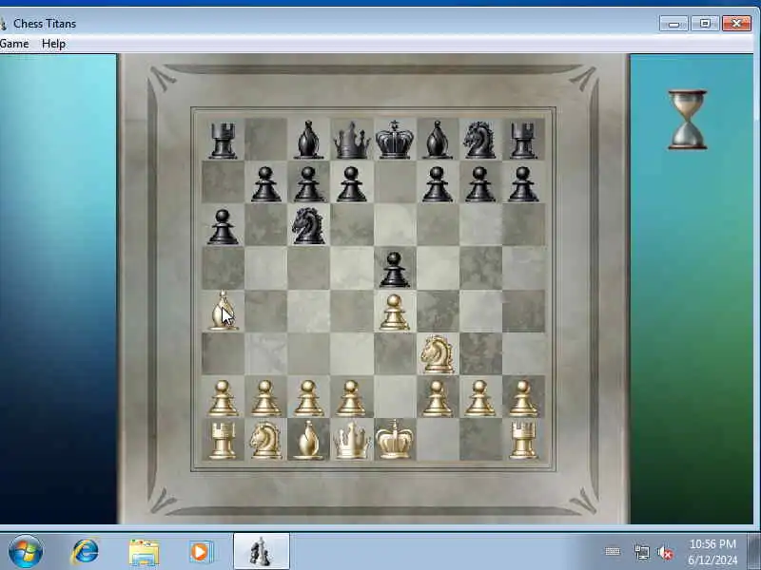
Task: Select the white bishop on c1
Action: pyautogui.click(x=308, y=440)
